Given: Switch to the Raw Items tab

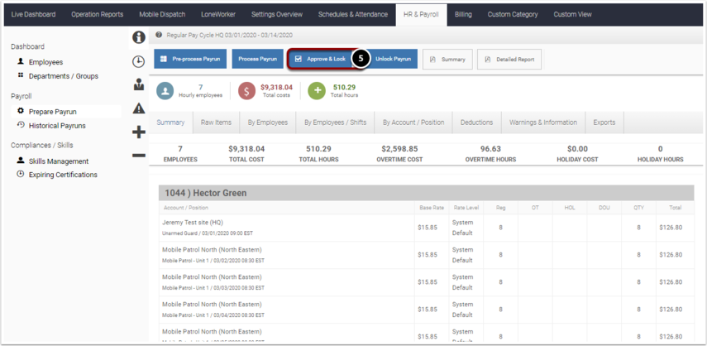Looking at the screenshot, I should (x=216, y=123).
